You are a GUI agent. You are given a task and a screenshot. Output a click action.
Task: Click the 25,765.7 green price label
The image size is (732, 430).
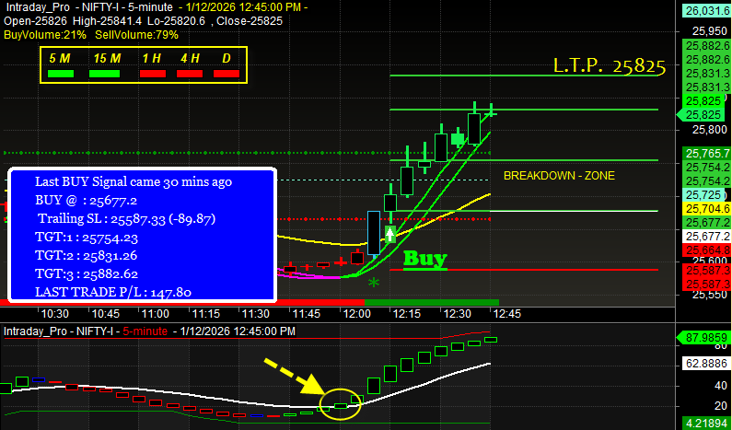tap(706, 154)
